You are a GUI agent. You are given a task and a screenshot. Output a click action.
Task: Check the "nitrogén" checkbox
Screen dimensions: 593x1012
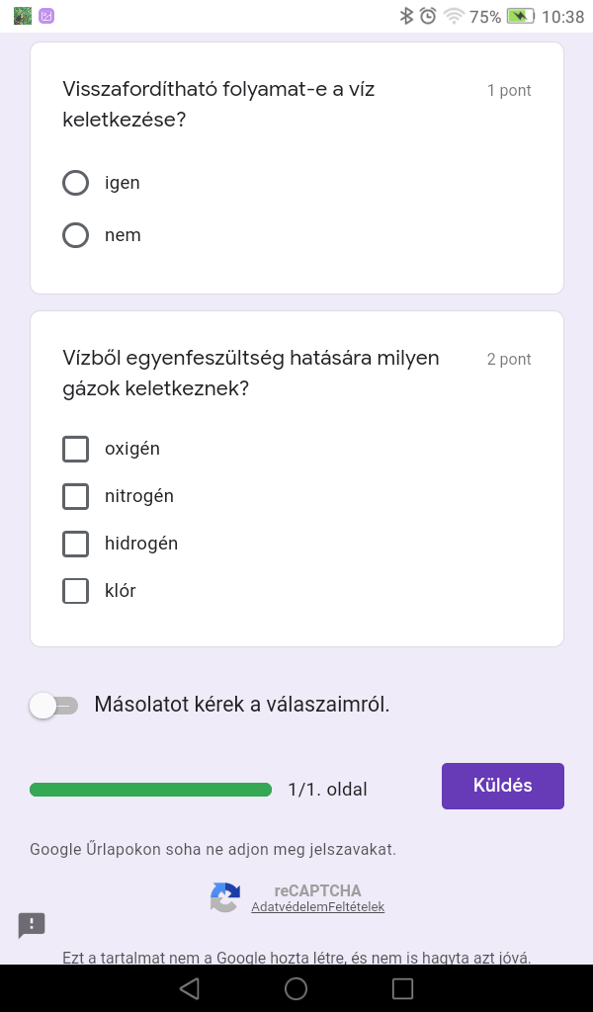tap(76, 496)
